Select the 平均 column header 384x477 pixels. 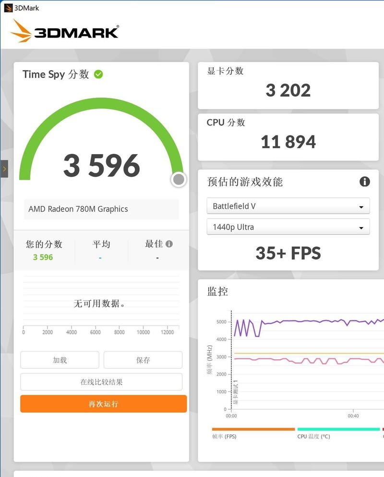[101, 244]
